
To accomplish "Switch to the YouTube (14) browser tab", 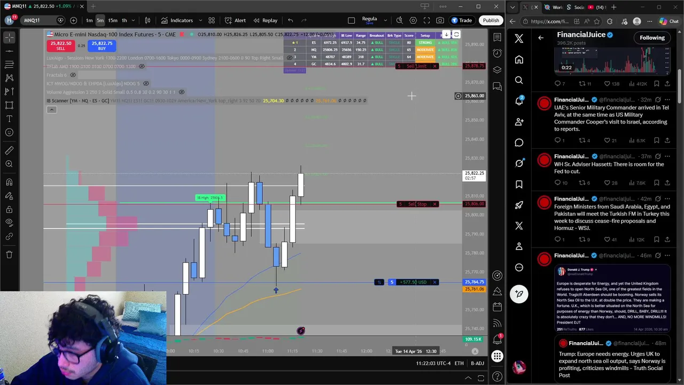I will [597, 7].
